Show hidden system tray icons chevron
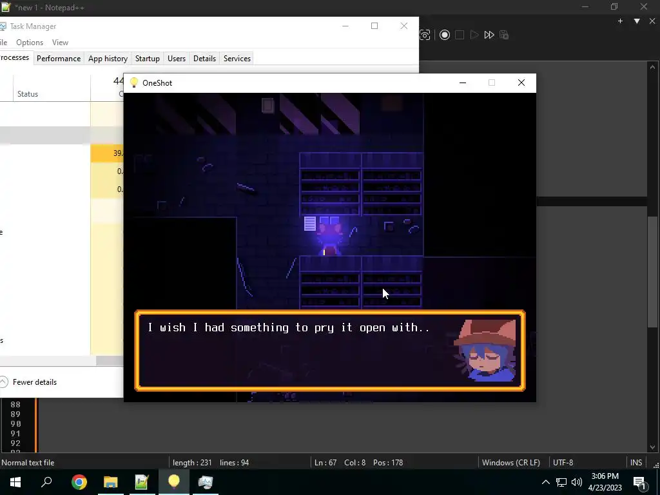 [545, 482]
